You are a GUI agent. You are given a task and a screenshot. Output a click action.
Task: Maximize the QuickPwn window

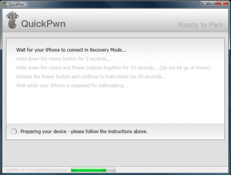[212, 3]
